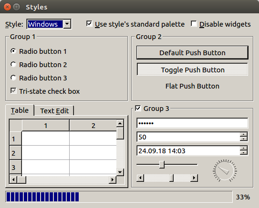Select the Windows style text field
Viewport: 259px width, 208px height.
coord(45,24)
